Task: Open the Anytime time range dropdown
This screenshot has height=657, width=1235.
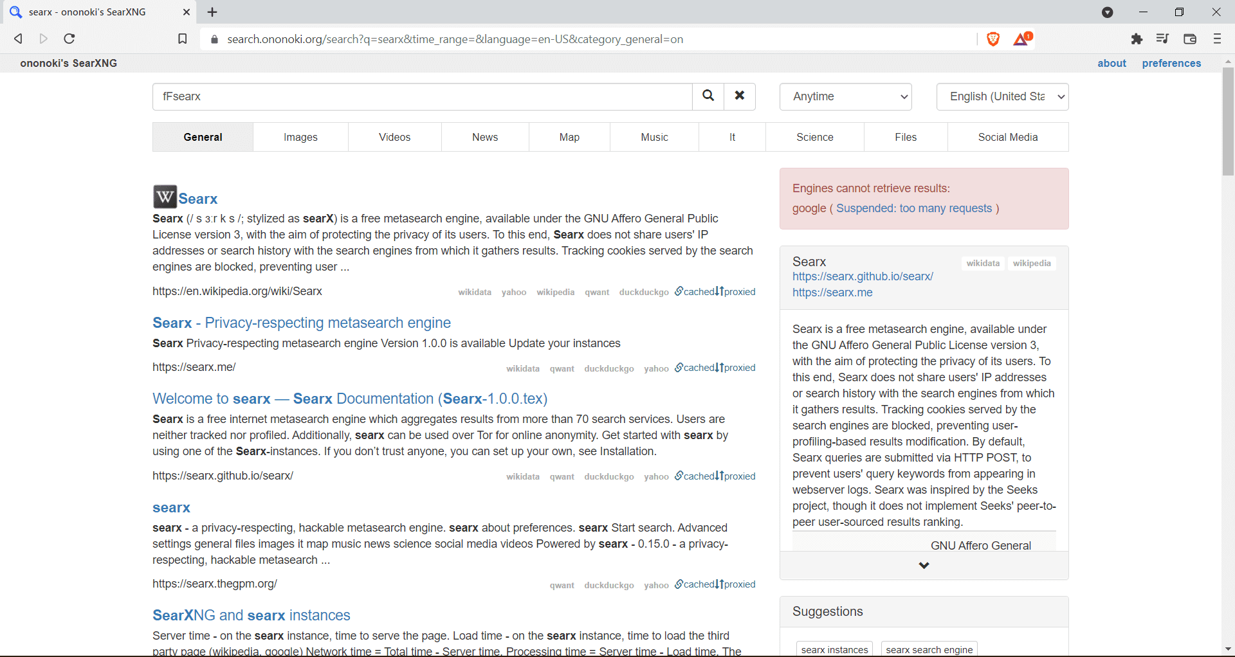Action: (845, 96)
